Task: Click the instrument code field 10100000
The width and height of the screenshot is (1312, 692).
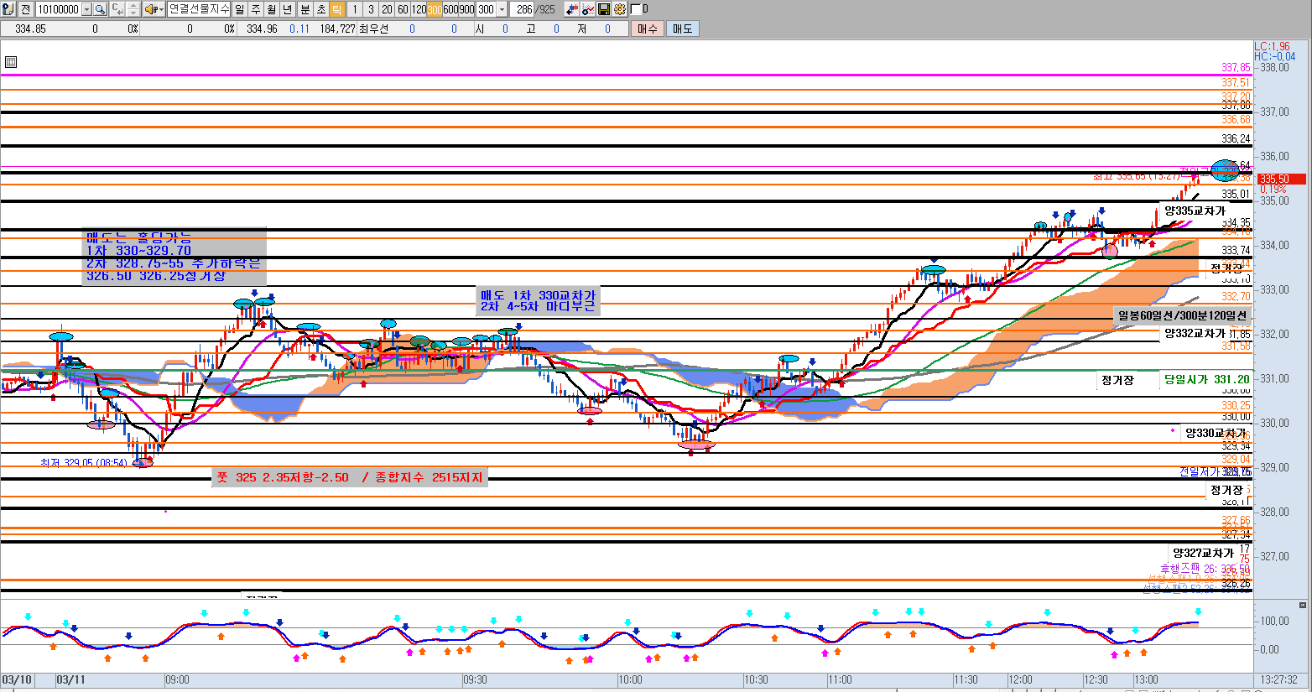Action: [x=58, y=9]
